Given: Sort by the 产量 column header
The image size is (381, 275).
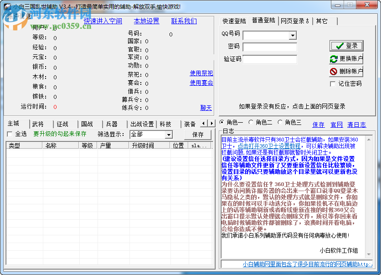Looking at the screenshot, I should pos(113,145).
